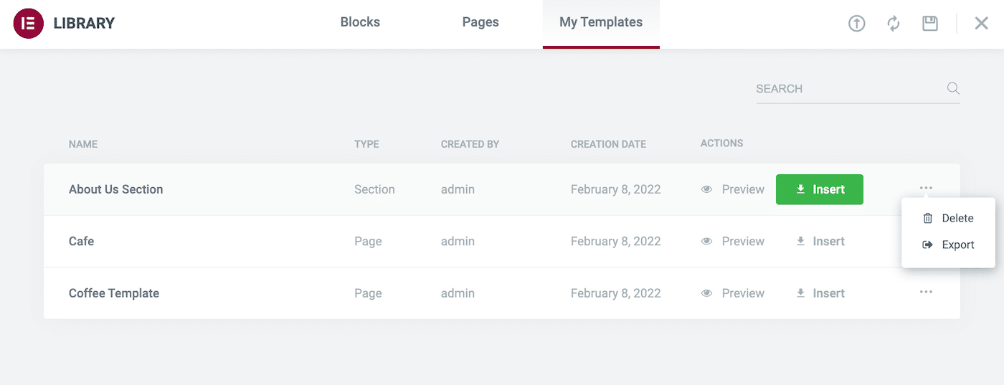Click the save template icon
The image size is (1004, 385).
point(930,23)
